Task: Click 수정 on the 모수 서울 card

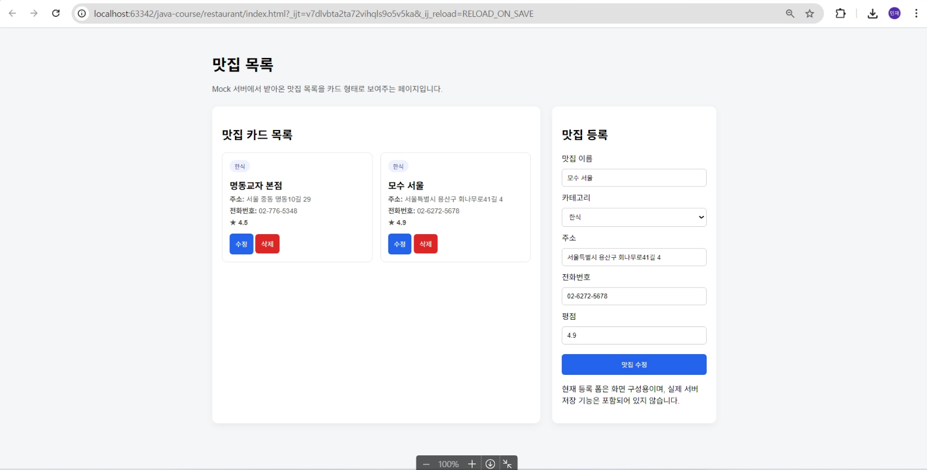Action: click(400, 244)
